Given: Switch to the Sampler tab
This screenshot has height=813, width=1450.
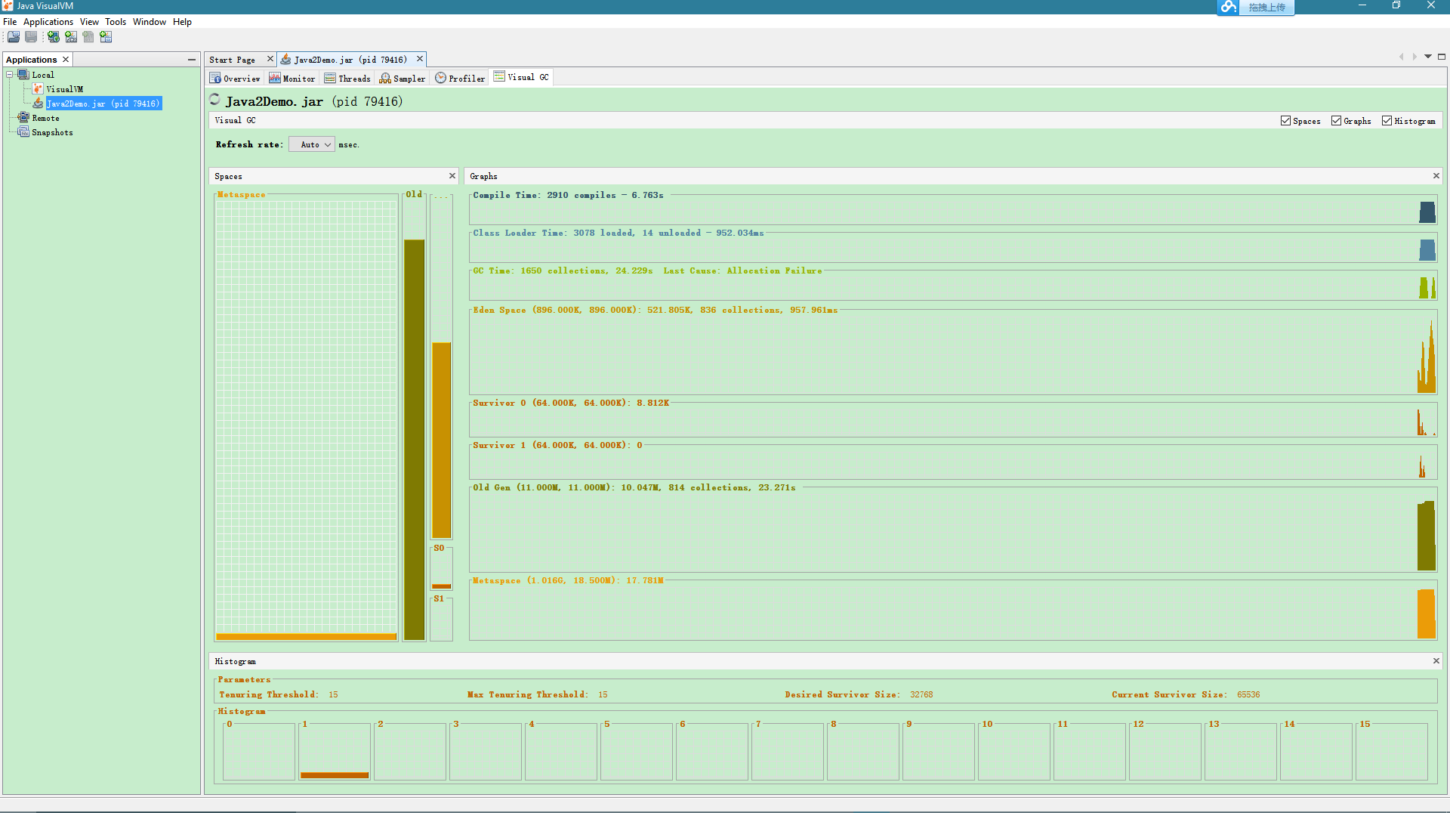Looking at the screenshot, I should point(403,79).
